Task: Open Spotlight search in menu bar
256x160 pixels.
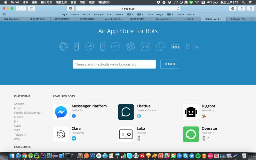Action: (x=243, y=2)
